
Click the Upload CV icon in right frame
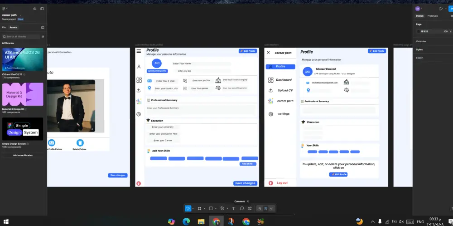click(x=271, y=90)
